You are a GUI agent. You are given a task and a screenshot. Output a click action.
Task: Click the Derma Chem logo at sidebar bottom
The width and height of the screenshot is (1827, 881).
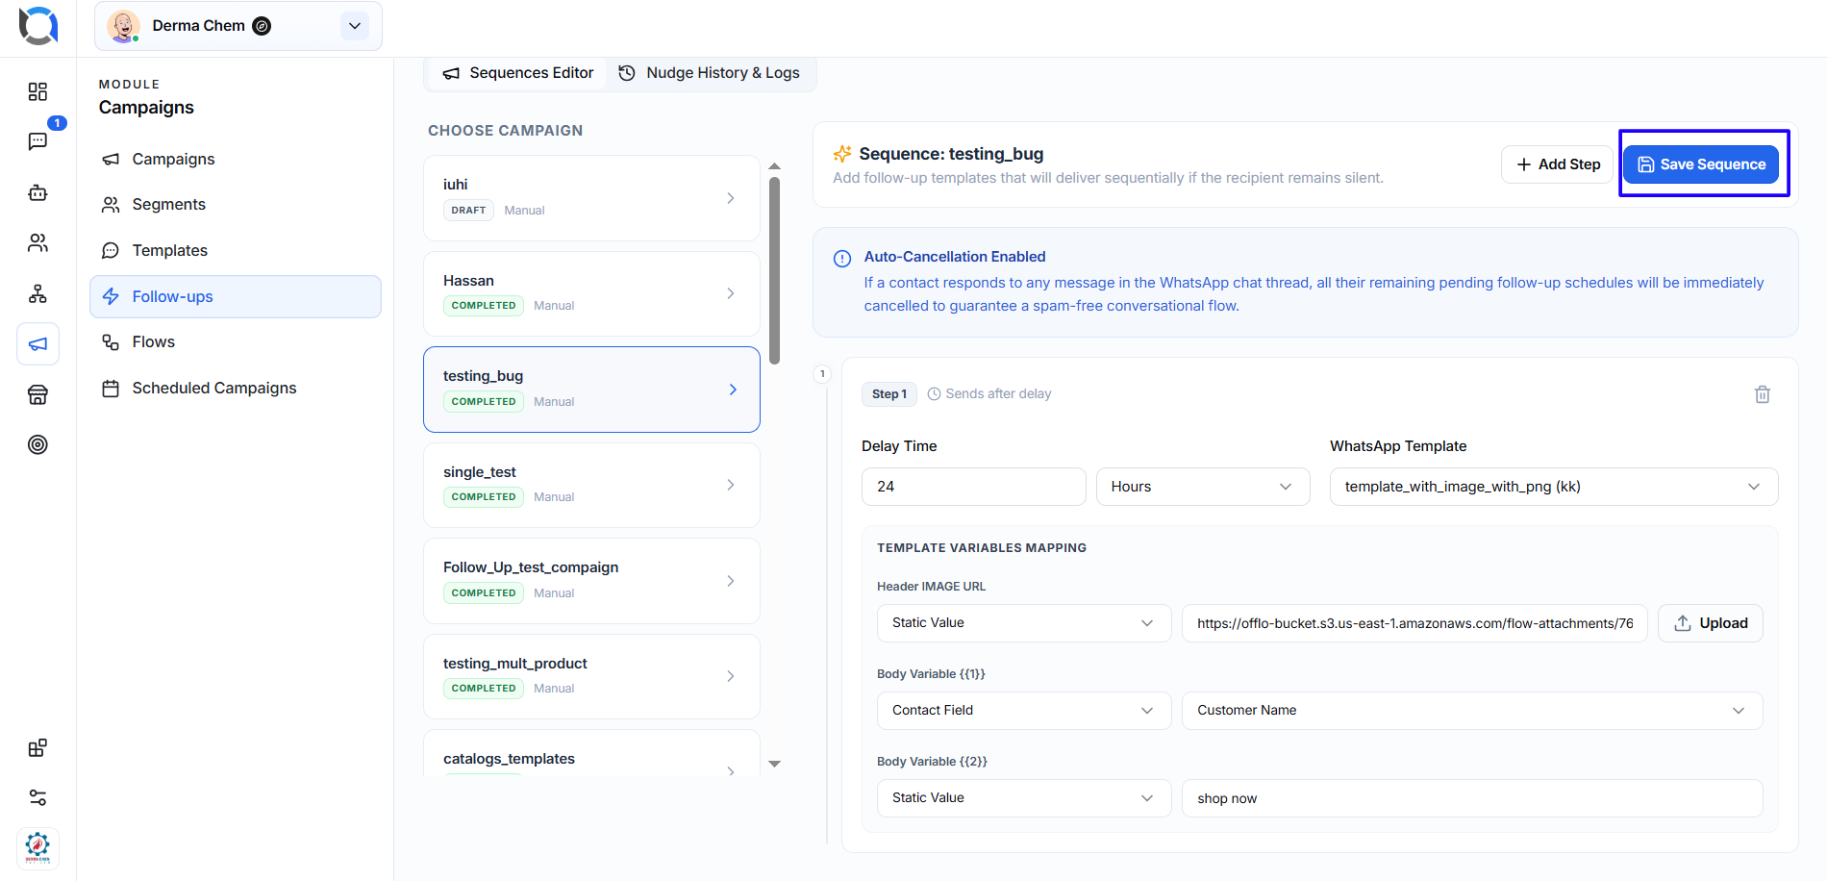click(x=38, y=848)
